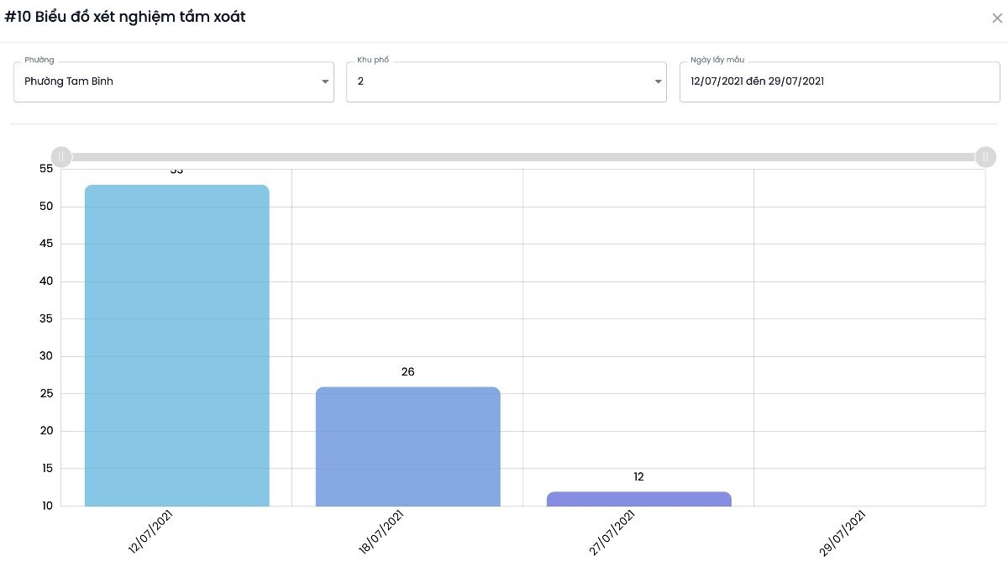1008x562 pixels.
Task: Click the title #10 Biểu đồ xét nghiệm tầm soát
Action: pos(125,17)
